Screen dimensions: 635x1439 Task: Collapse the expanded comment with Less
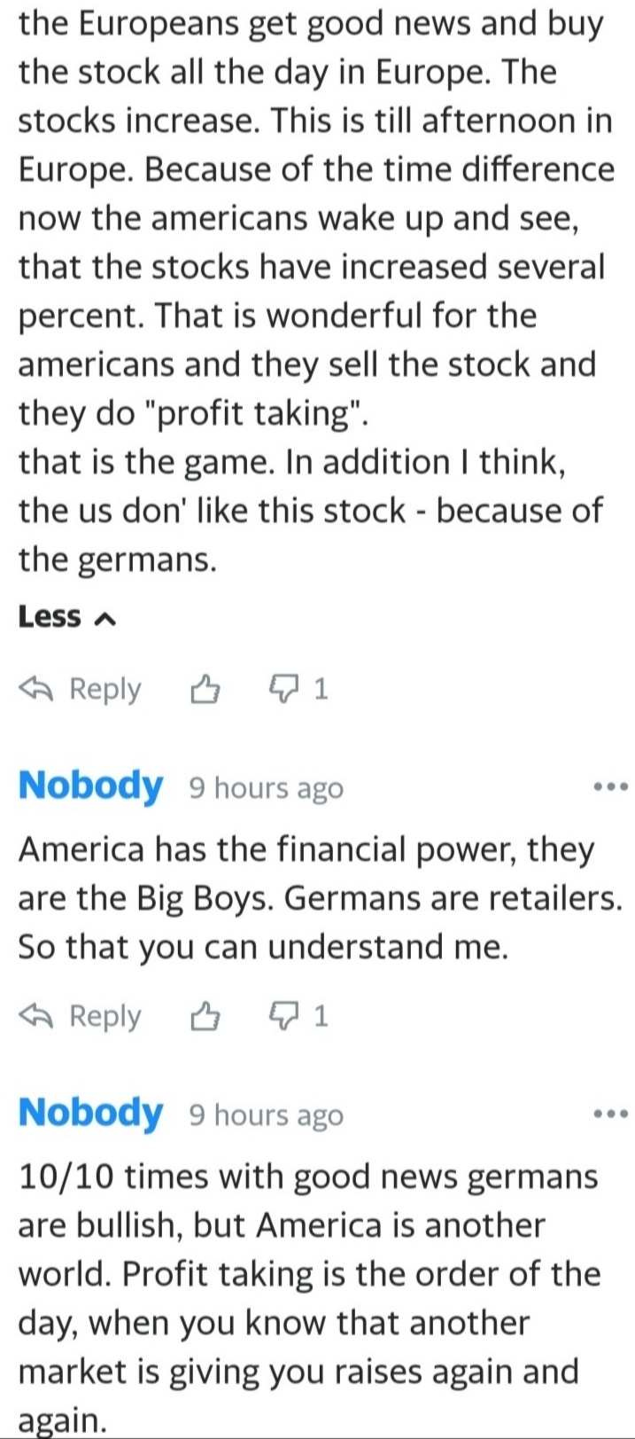point(50,616)
